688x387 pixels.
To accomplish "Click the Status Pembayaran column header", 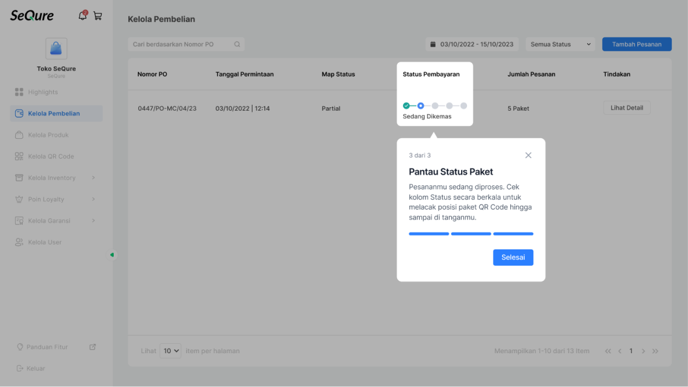I will click(x=431, y=74).
